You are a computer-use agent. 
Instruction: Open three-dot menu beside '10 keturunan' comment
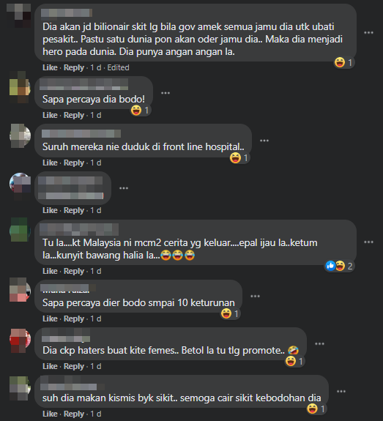(255, 296)
